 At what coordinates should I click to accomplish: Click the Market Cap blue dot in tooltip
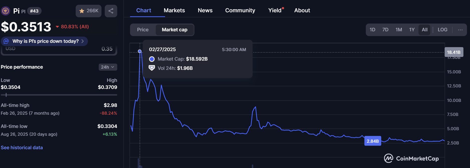(x=152, y=59)
